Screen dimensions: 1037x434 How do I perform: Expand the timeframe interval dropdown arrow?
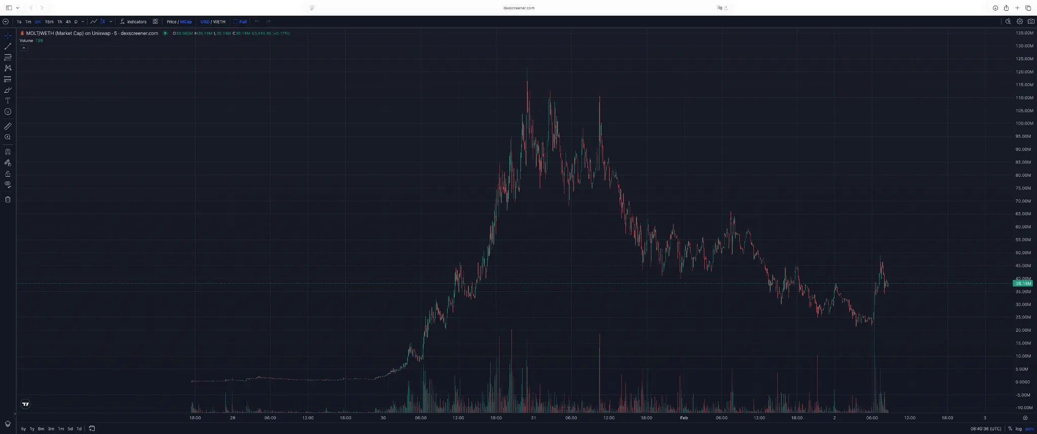[83, 22]
